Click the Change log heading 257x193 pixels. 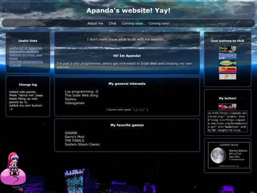pos(28,84)
